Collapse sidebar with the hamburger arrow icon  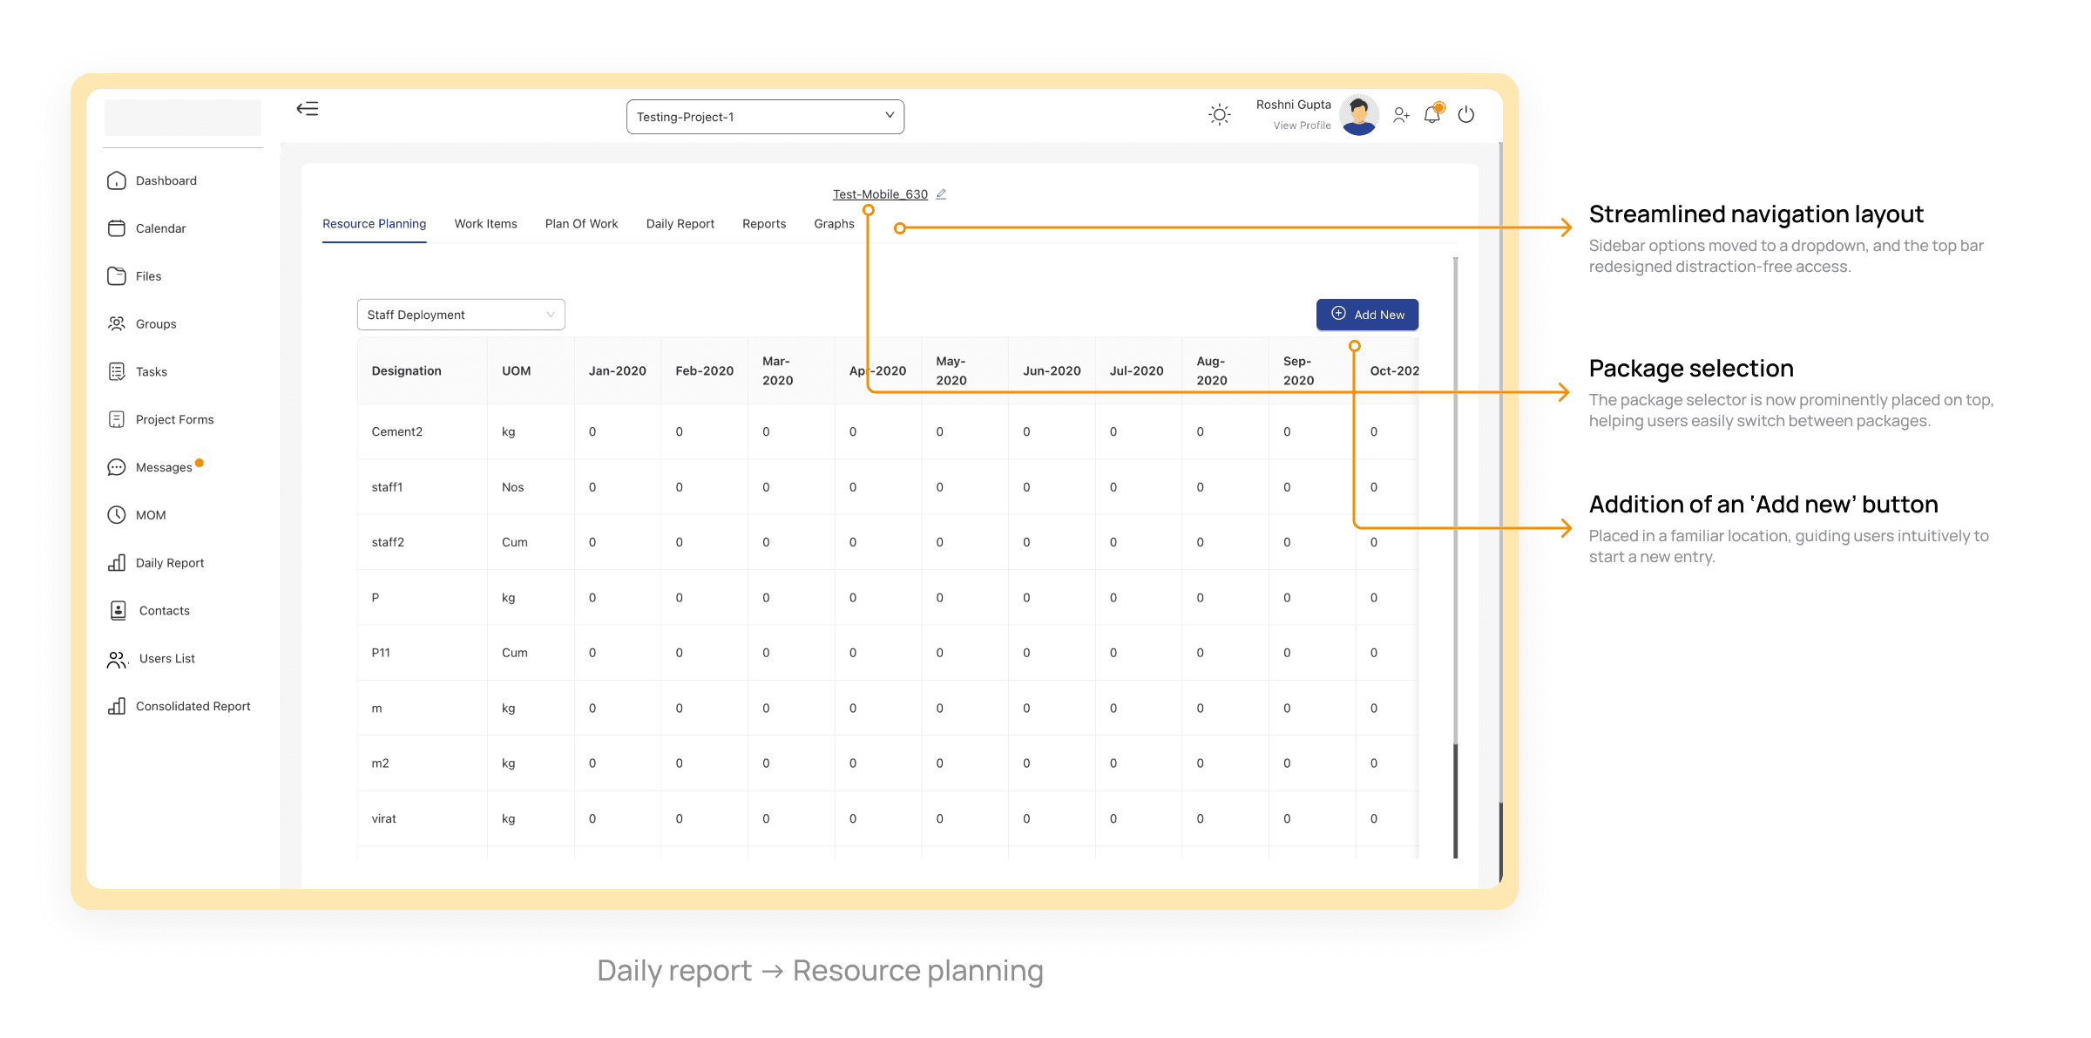click(x=308, y=109)
